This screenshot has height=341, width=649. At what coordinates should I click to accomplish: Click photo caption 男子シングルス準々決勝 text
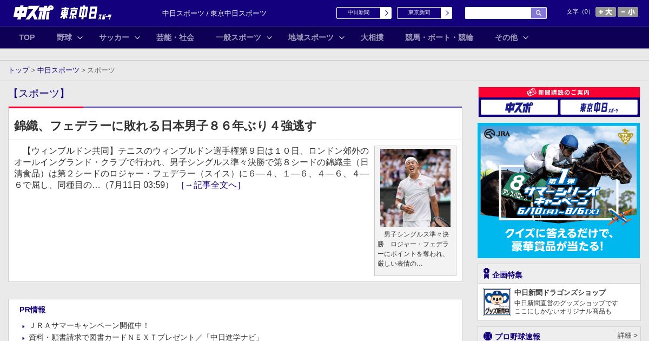pyautogui.click(x=413, y=249)
